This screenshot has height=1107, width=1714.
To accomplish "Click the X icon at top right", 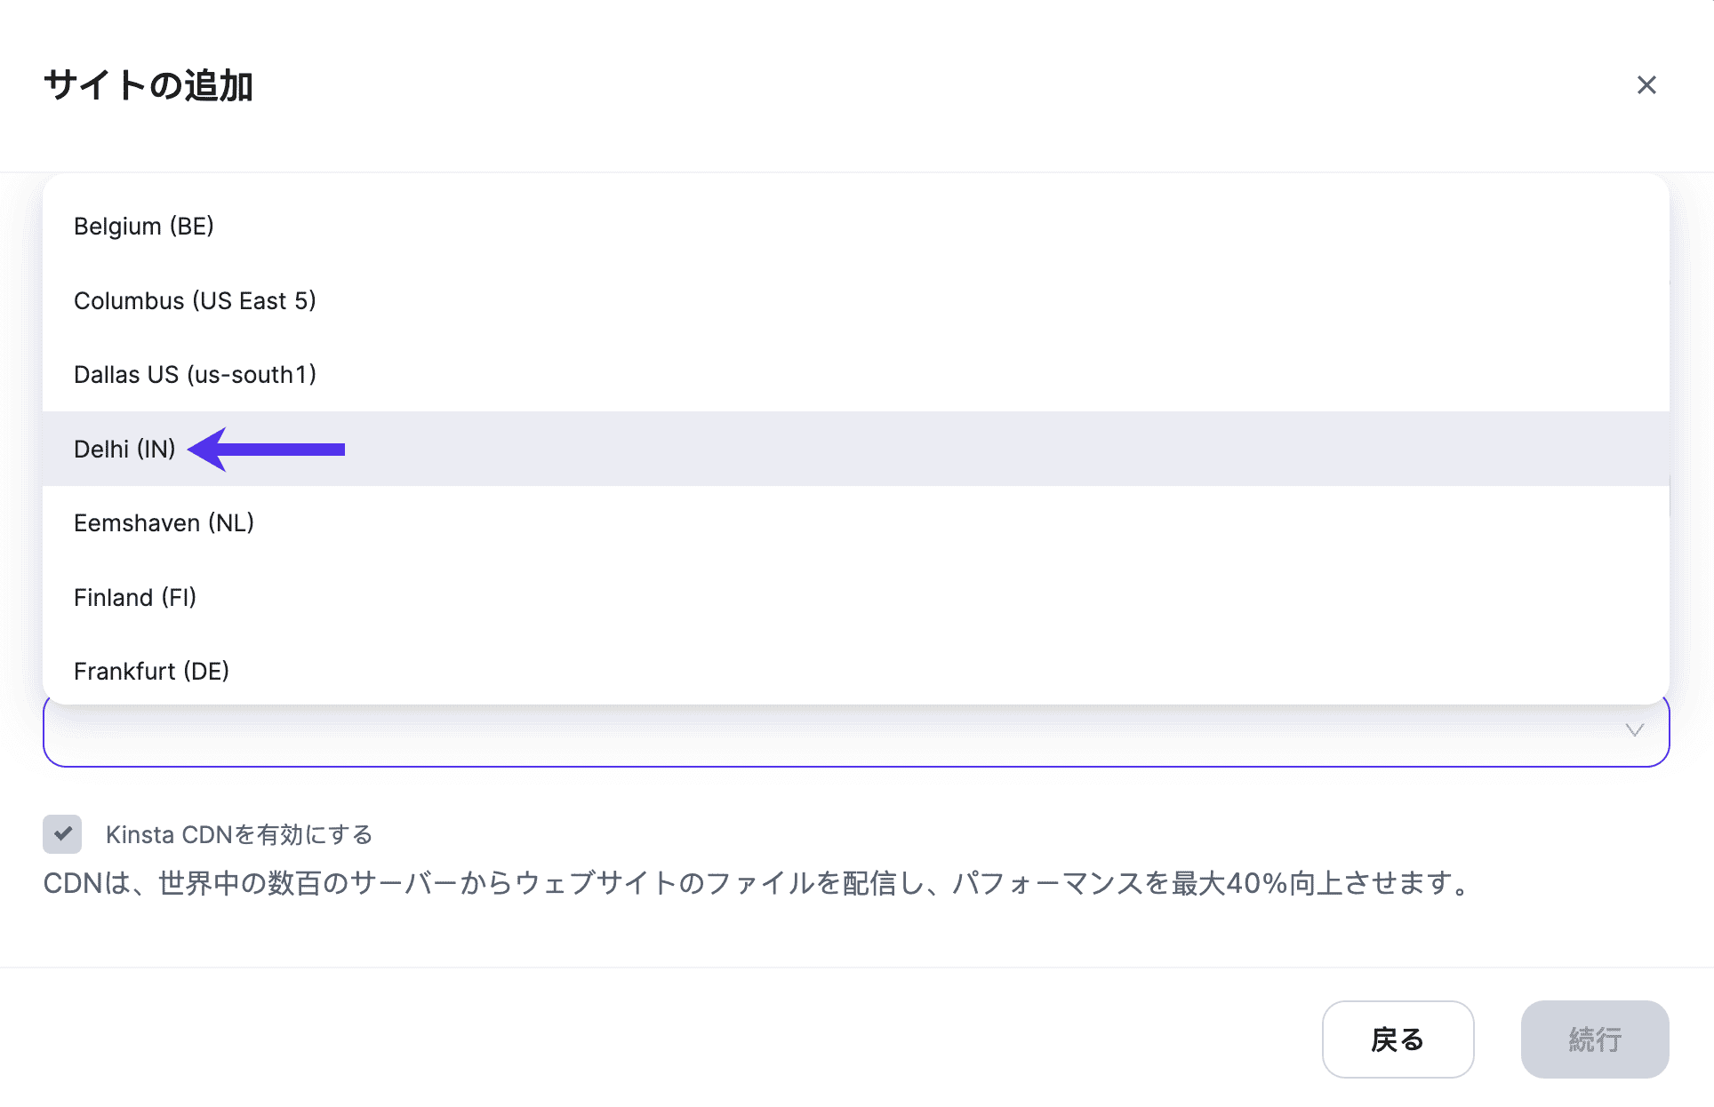I will point(1647,85).
